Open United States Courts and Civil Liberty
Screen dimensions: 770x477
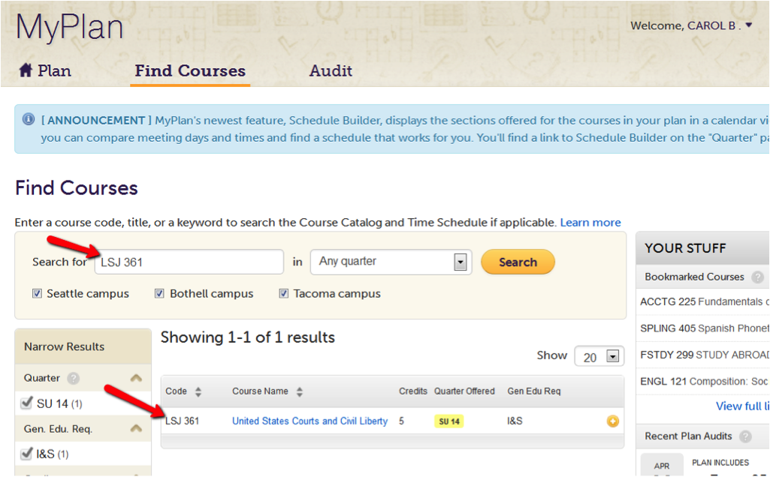point(310,421)
